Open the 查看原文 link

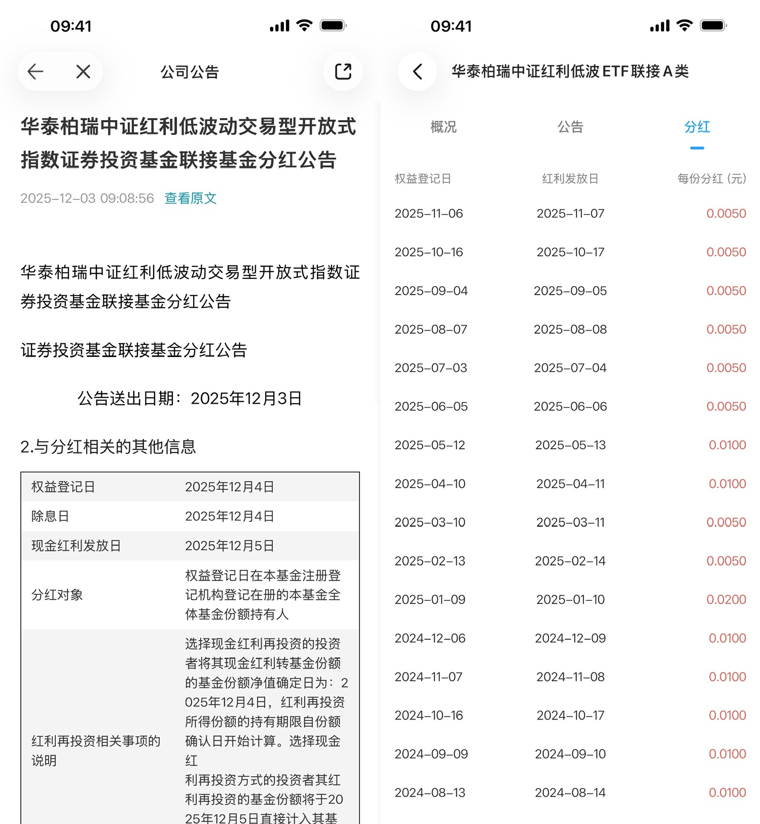click(191, 198)
